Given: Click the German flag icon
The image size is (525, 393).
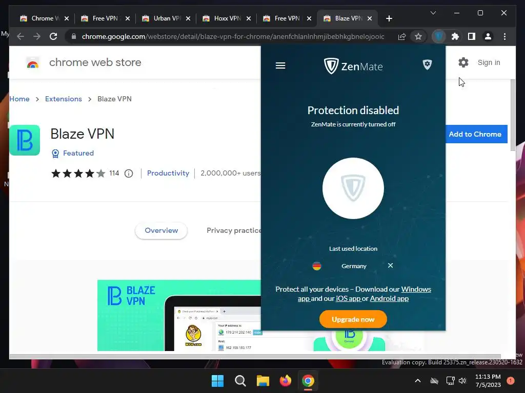Looking at the screenshot, I should (316, 266).
